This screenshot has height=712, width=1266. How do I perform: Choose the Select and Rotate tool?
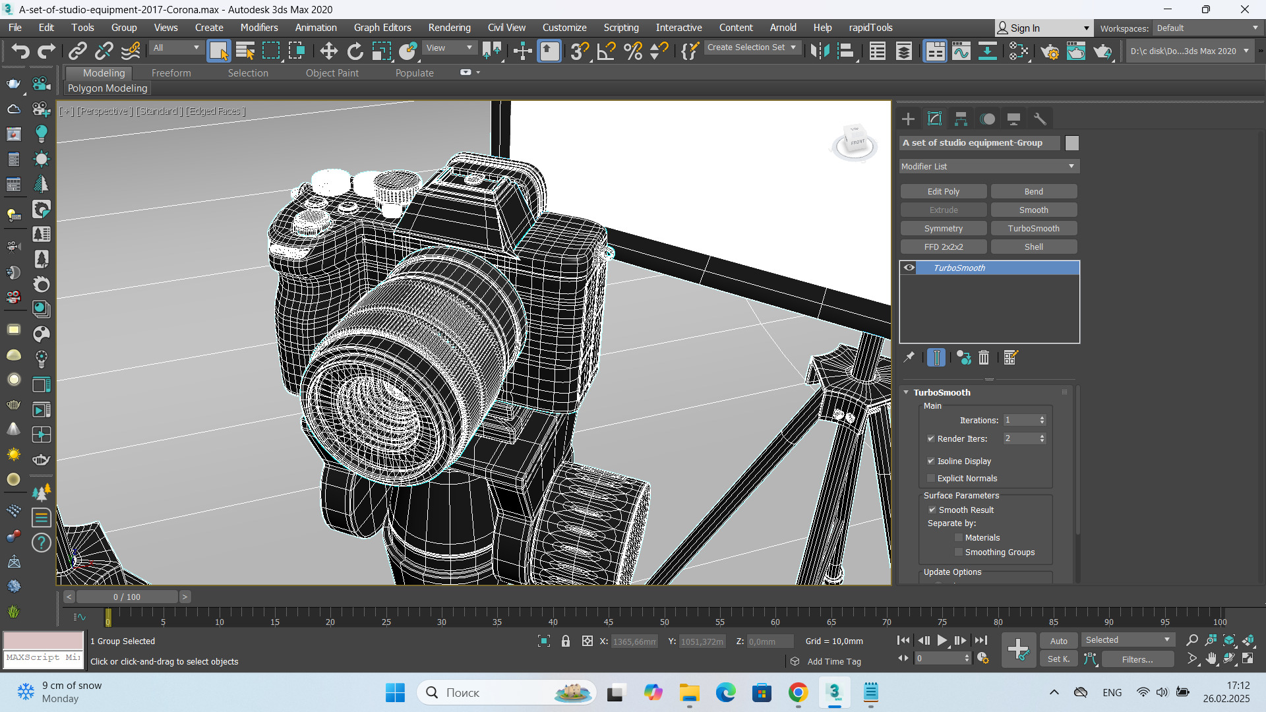coord(355,51)
